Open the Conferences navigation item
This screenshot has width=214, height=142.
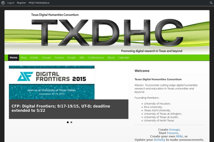point(96,58)
